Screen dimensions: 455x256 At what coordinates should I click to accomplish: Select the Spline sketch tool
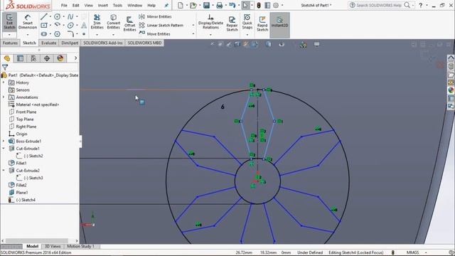pos(70,16)
